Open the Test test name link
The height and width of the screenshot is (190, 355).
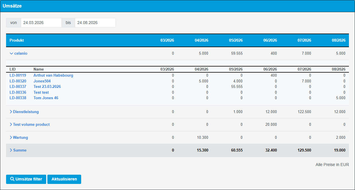click(x=41, y=93)
